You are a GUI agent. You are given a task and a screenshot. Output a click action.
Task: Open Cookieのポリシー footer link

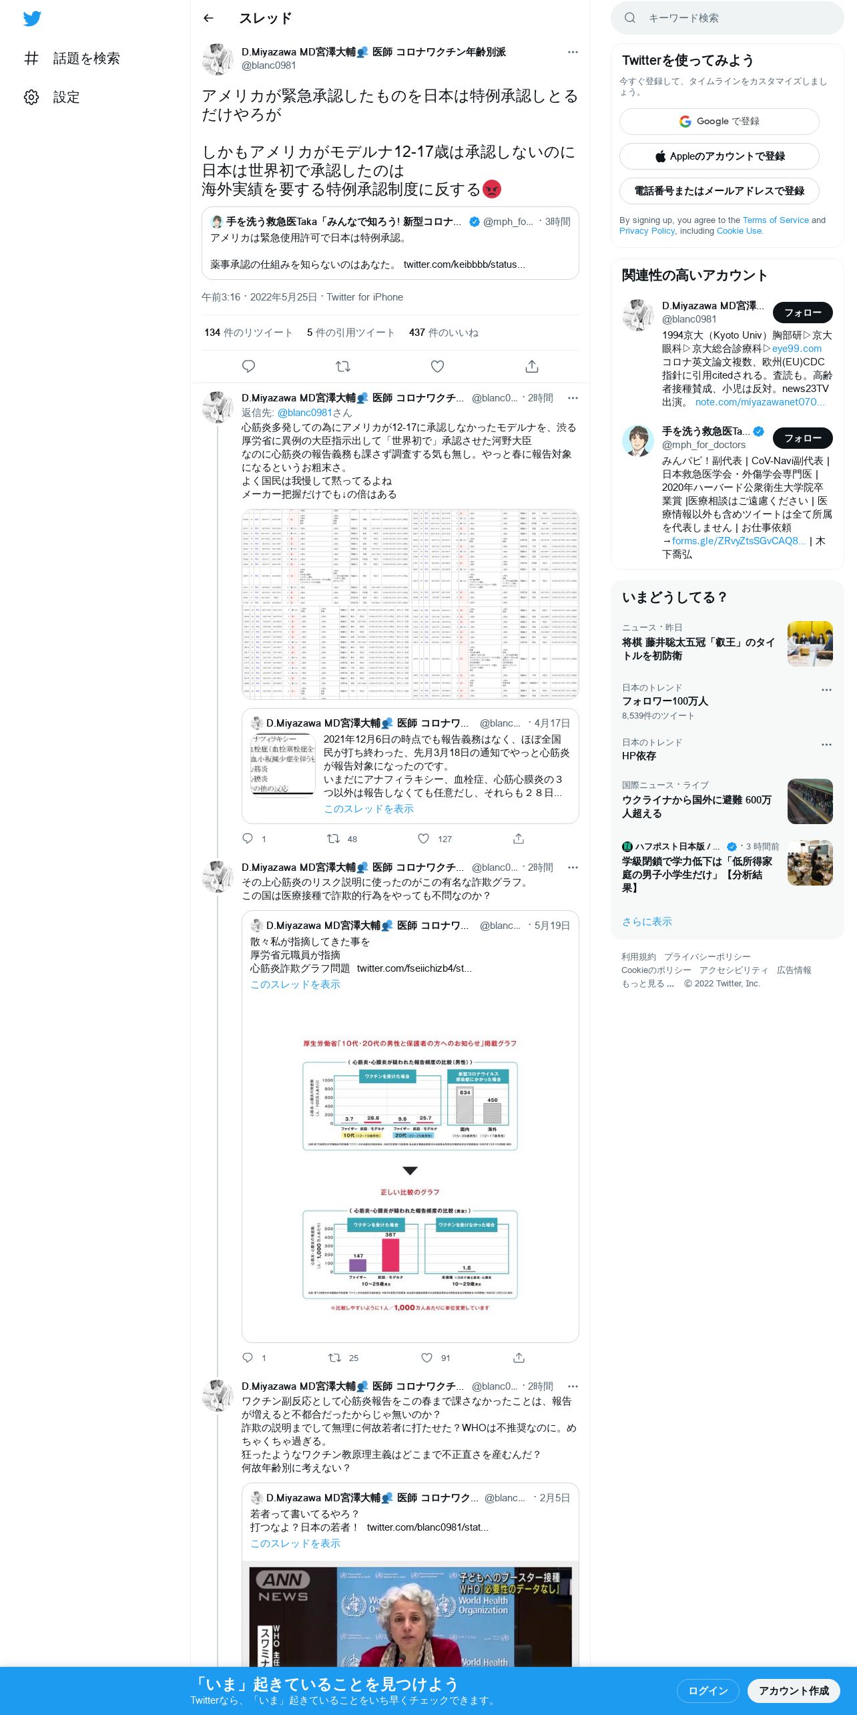(x=656, y=970)
